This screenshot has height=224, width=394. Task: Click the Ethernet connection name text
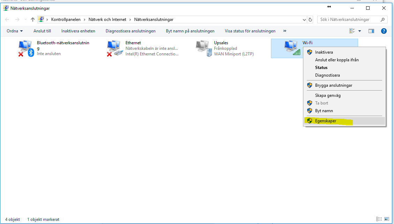[133, 43]
